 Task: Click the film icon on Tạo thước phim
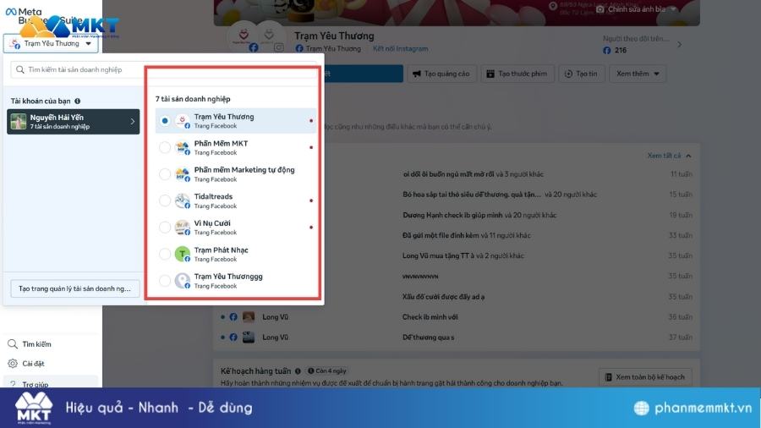click(x=490, y=74)
